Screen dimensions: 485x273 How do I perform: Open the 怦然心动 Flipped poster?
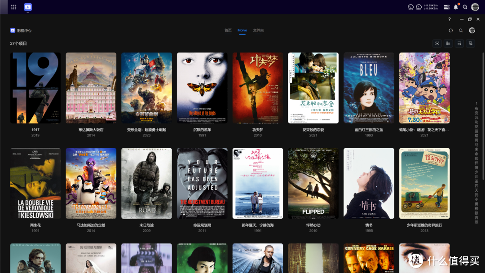pyautogui.click(x=313, y=183)
